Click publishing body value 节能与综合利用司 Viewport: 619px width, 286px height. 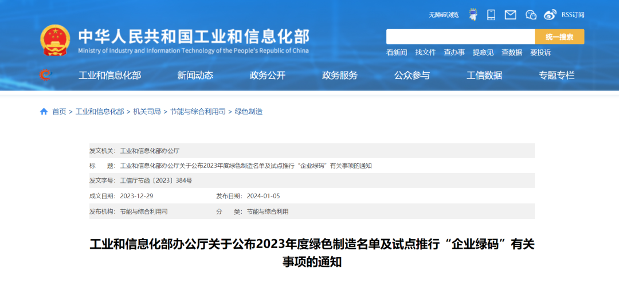144,211
